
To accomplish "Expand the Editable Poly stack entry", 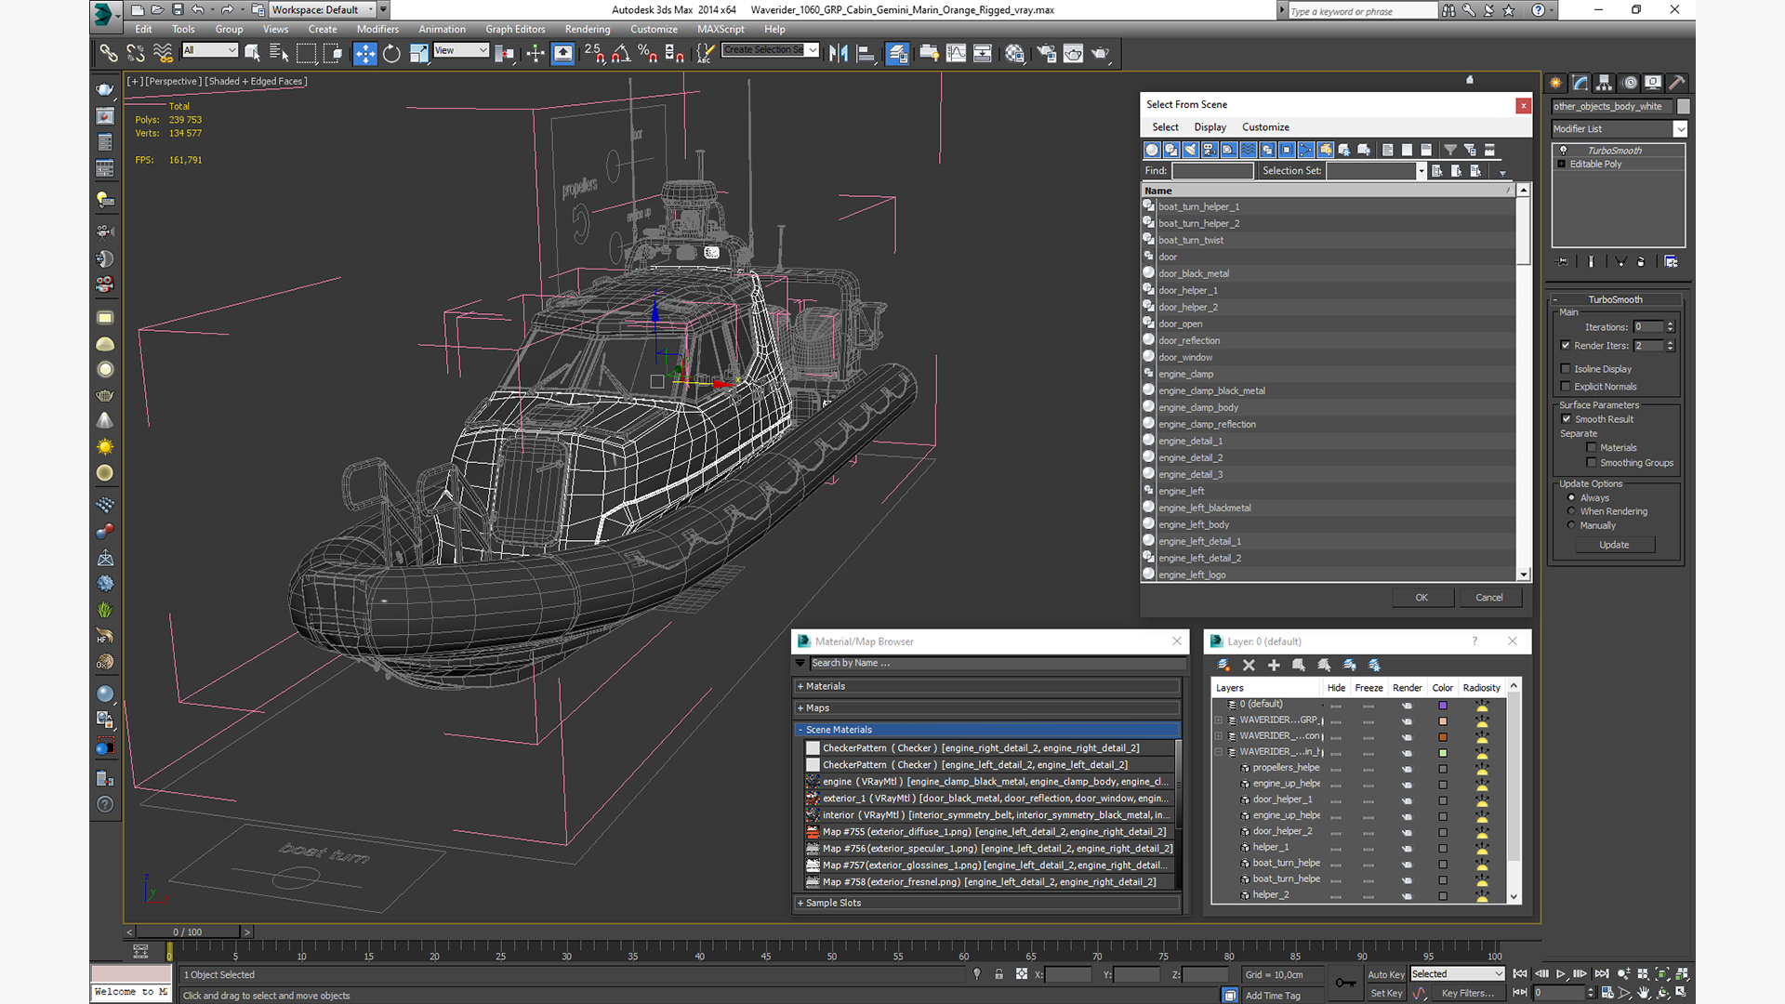I will (1562, 165).
